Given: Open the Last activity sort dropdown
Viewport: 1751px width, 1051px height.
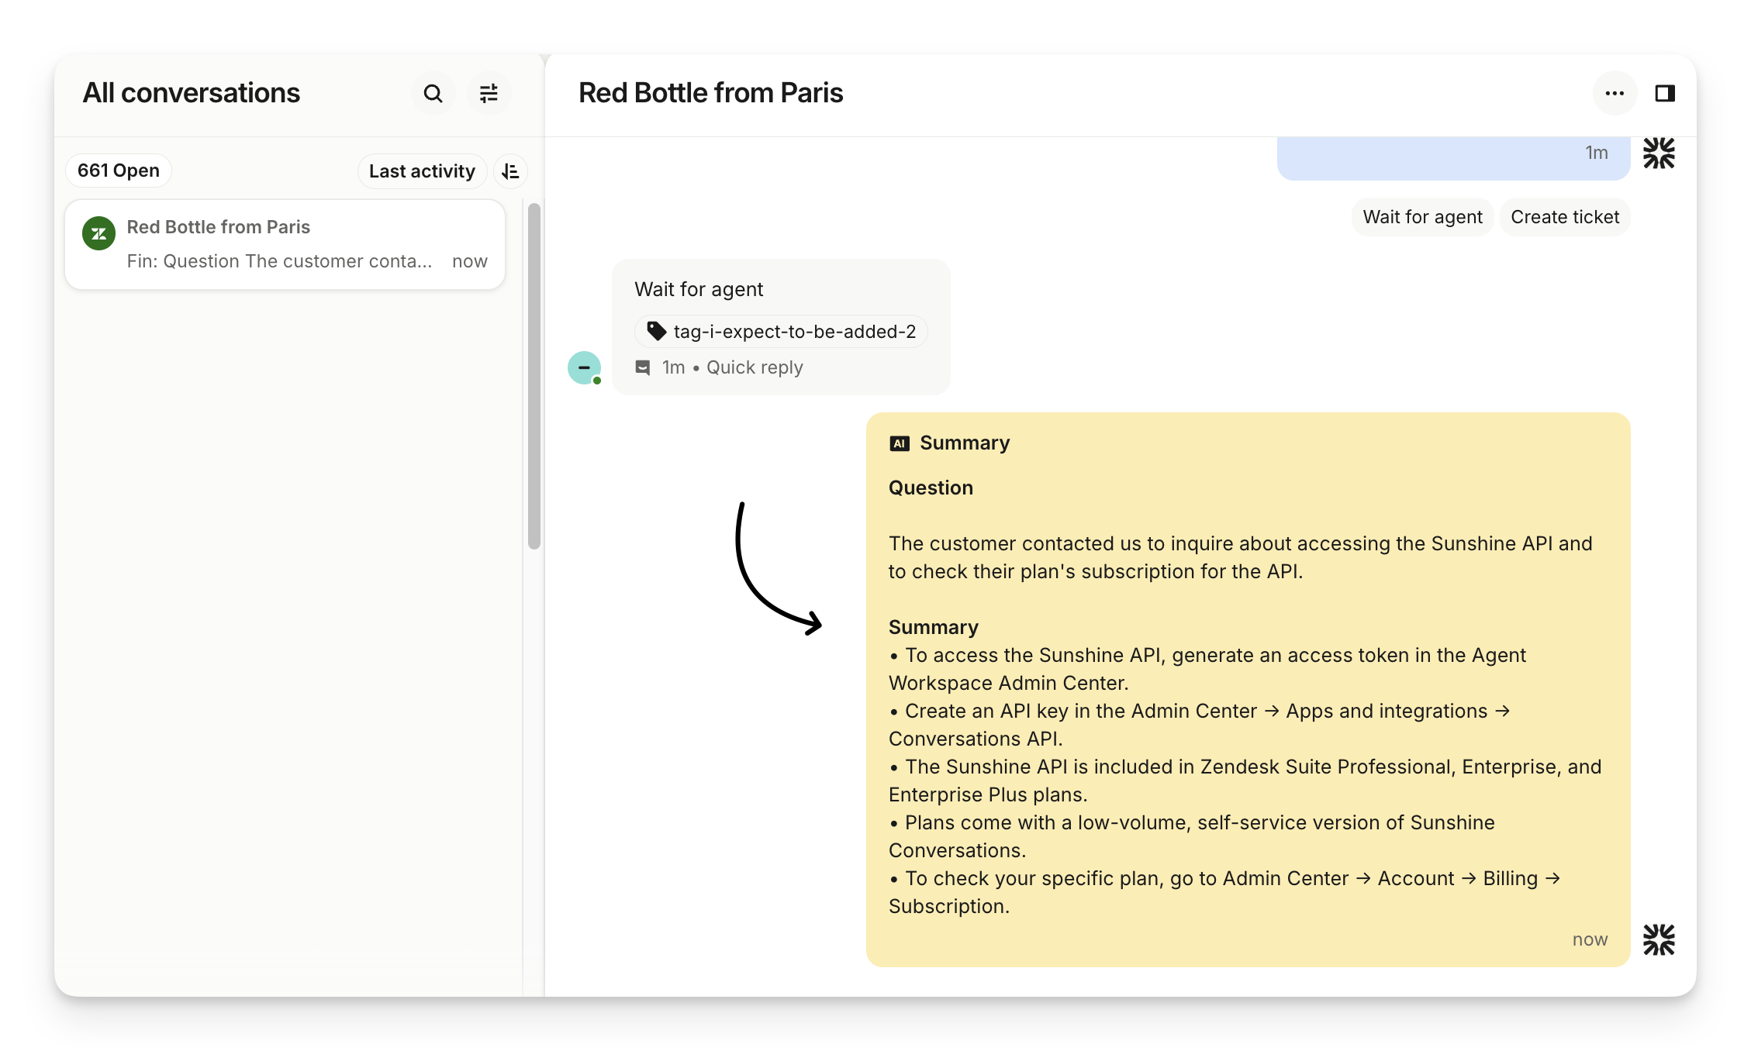Looking at the screenshot, I should (422, 171).
